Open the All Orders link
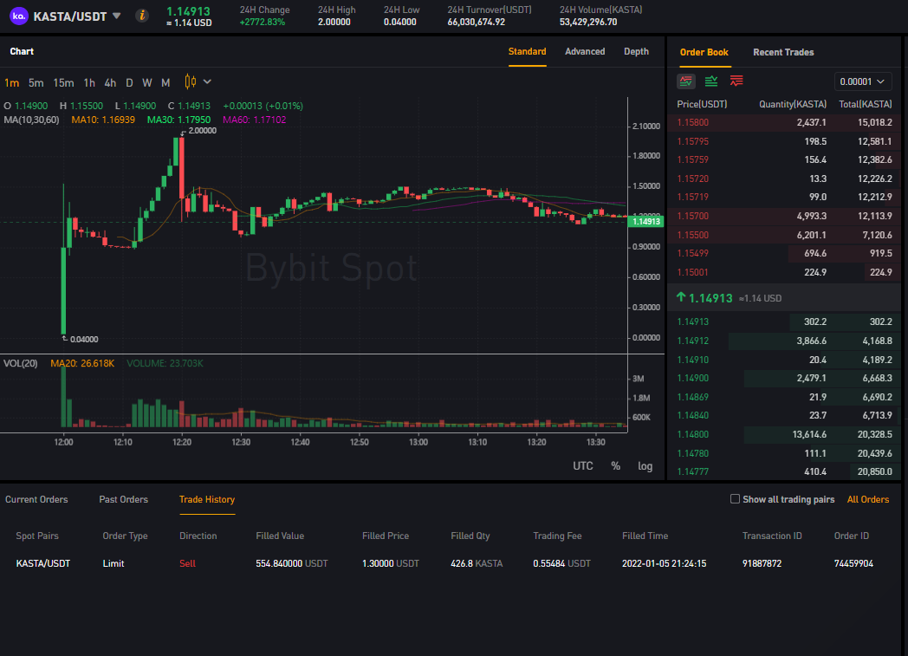Viewport: 908px width, 656px height. pos(867,499)
